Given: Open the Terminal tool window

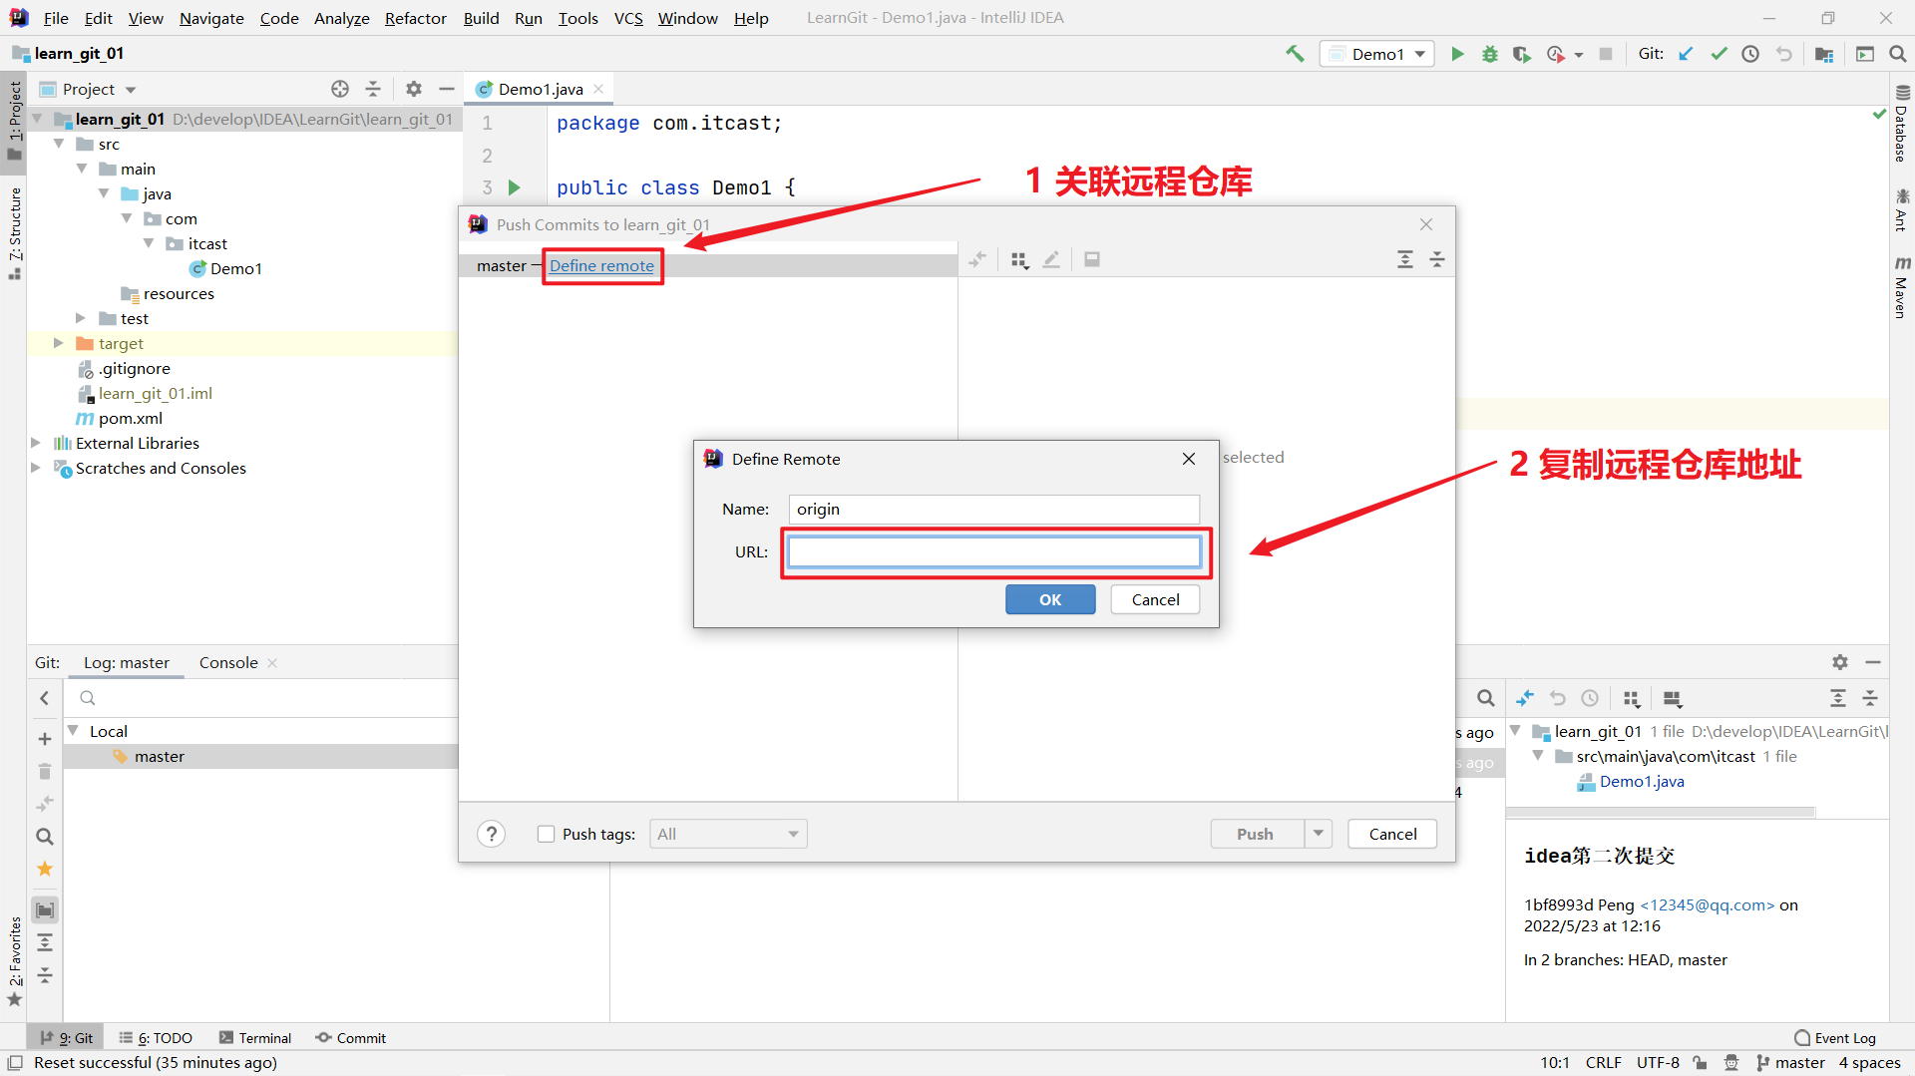Looking at the screenshot, I should pos(255,1038).
